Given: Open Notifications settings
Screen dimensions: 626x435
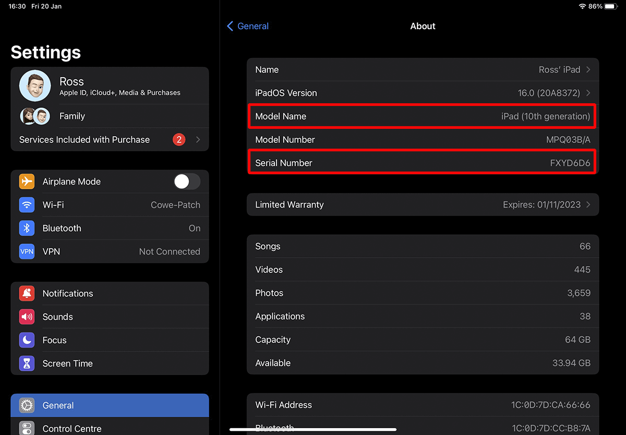Looking at the screenshot, I should (110, 294).
